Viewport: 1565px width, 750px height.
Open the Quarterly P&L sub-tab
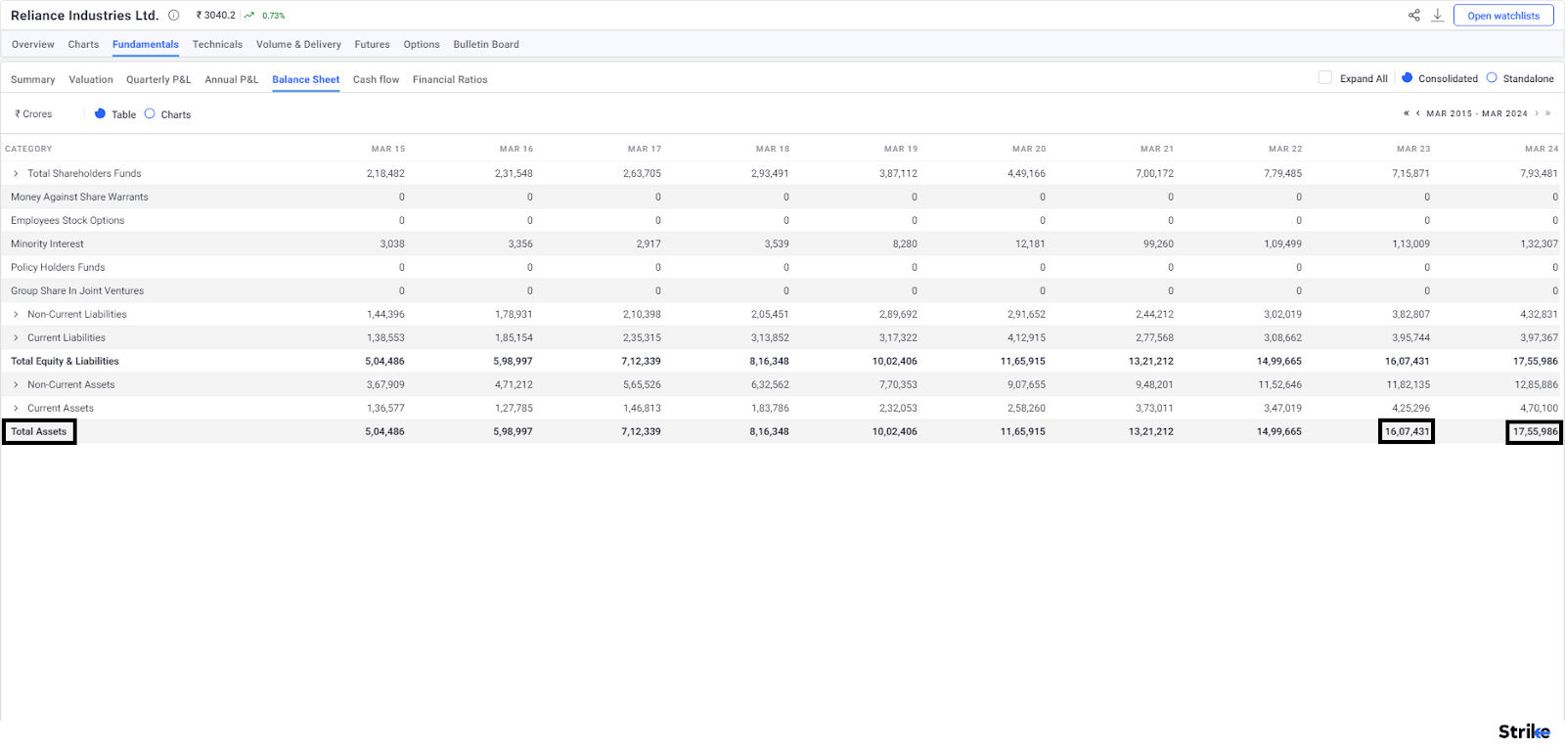[158, 79]
